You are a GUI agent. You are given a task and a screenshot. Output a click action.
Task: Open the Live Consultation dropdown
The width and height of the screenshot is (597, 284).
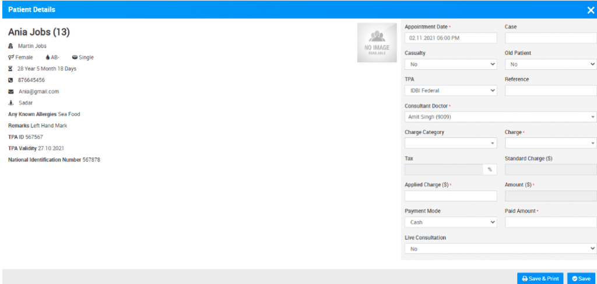(x=501, y=248)
